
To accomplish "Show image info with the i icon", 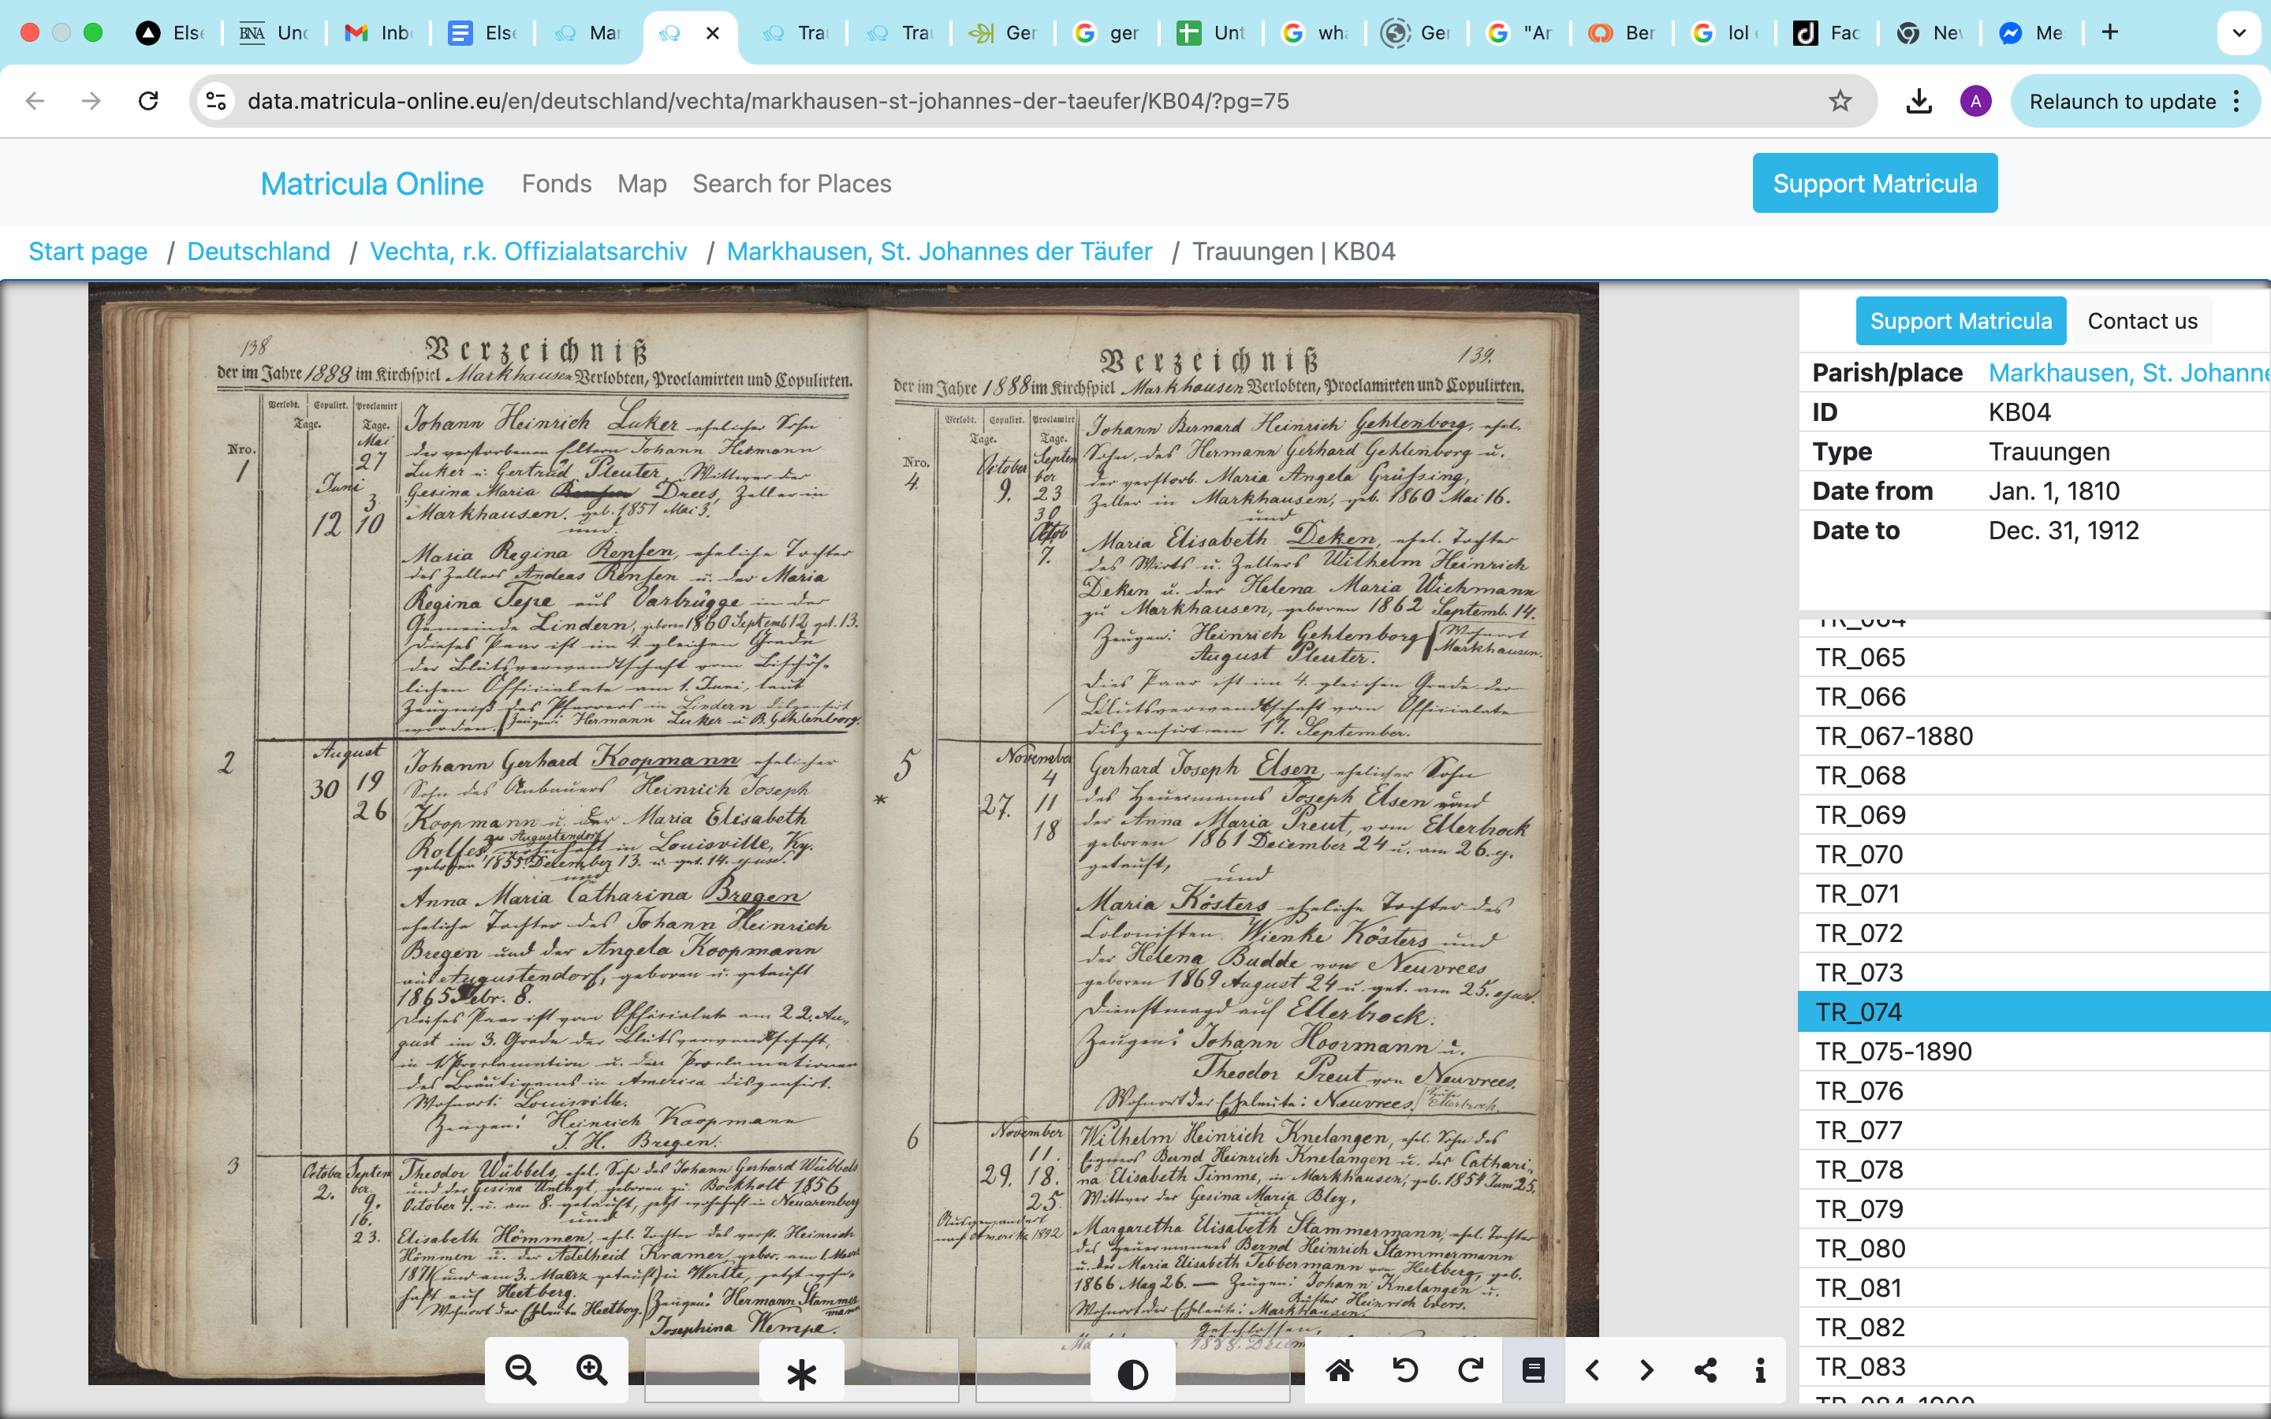I will [1761, 1370].
